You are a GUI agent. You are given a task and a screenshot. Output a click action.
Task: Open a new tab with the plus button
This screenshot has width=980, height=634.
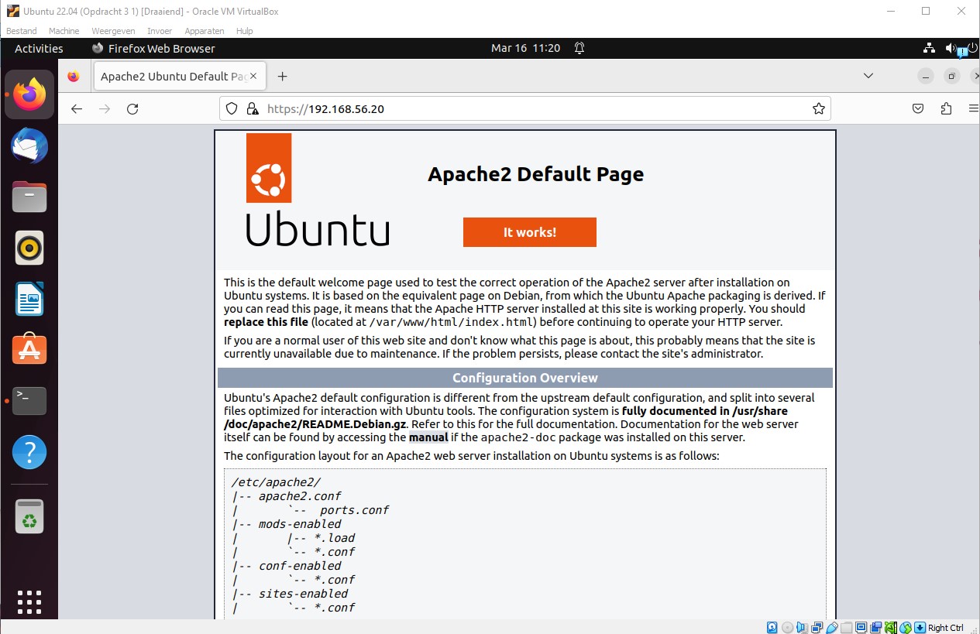283,76
